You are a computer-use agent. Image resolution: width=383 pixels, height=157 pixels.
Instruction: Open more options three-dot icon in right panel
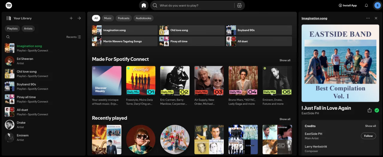click(x=368, y=18)
